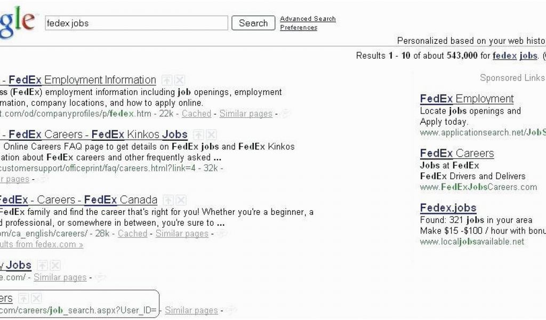
Task: Open the Advanced Search link
Action: point(308,19)
